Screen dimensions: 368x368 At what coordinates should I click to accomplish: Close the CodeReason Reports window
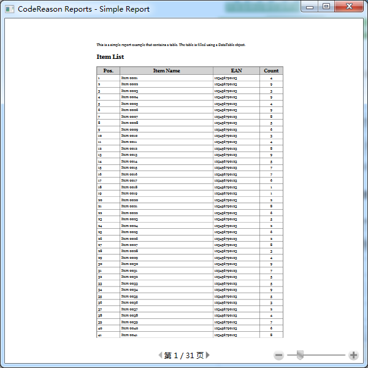pos(349,7)
